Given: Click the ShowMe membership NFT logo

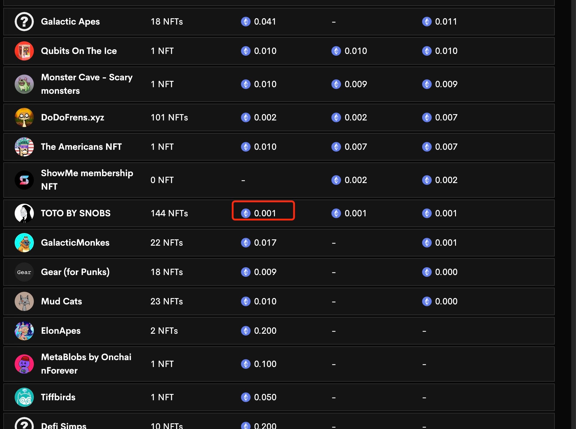Looking at the screenshot, I should click(x=24, y=180).
